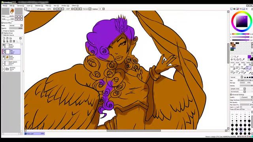253x142 pixels.
Task: Open brush shape simple circle dropdown
Action: pyautogui.click(x=238, y=89)
